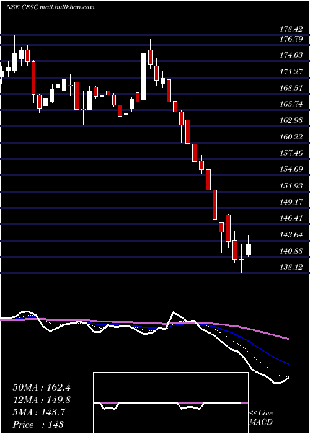Click the 176.79 price level label
310x434 pixels.
tap(291, 39)
